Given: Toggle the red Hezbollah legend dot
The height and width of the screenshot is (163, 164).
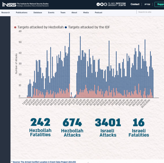Looking at the screenshot, I should 15,27.
